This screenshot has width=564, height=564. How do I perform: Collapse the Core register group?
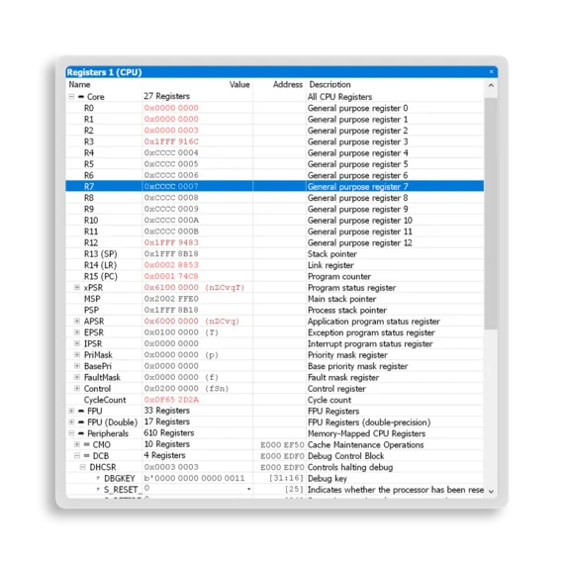(x=71, y=97)
